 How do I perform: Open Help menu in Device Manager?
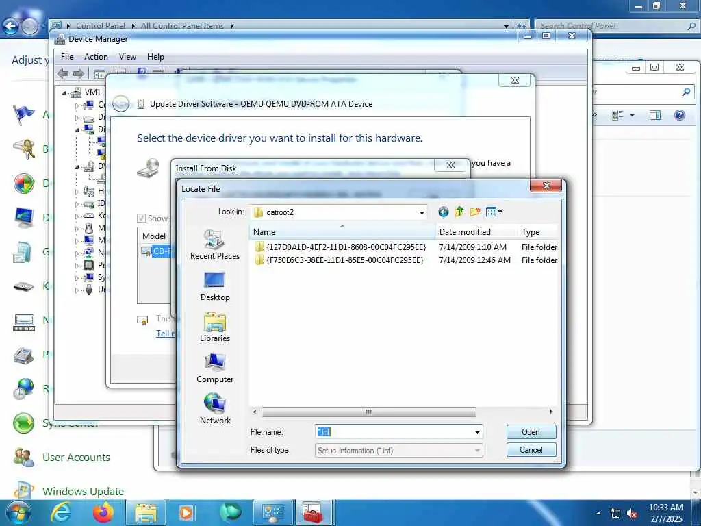[155, 57]
